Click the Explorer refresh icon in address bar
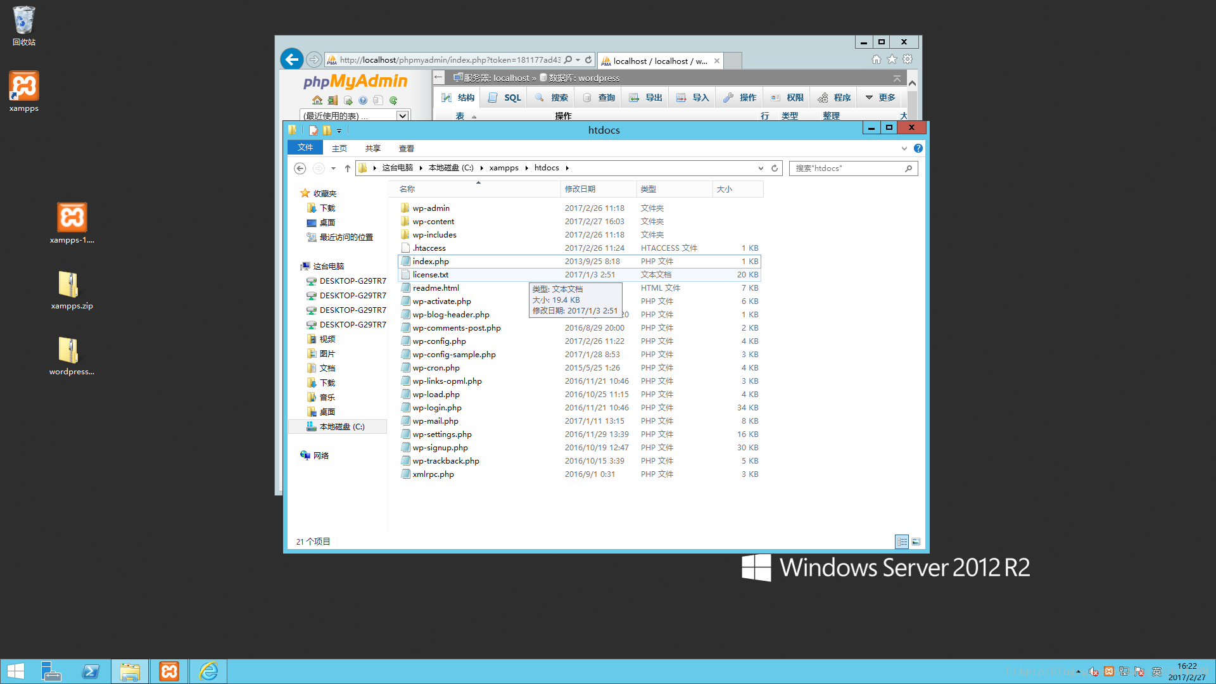This screenshot has height=684, width=1216. [775, 168]
